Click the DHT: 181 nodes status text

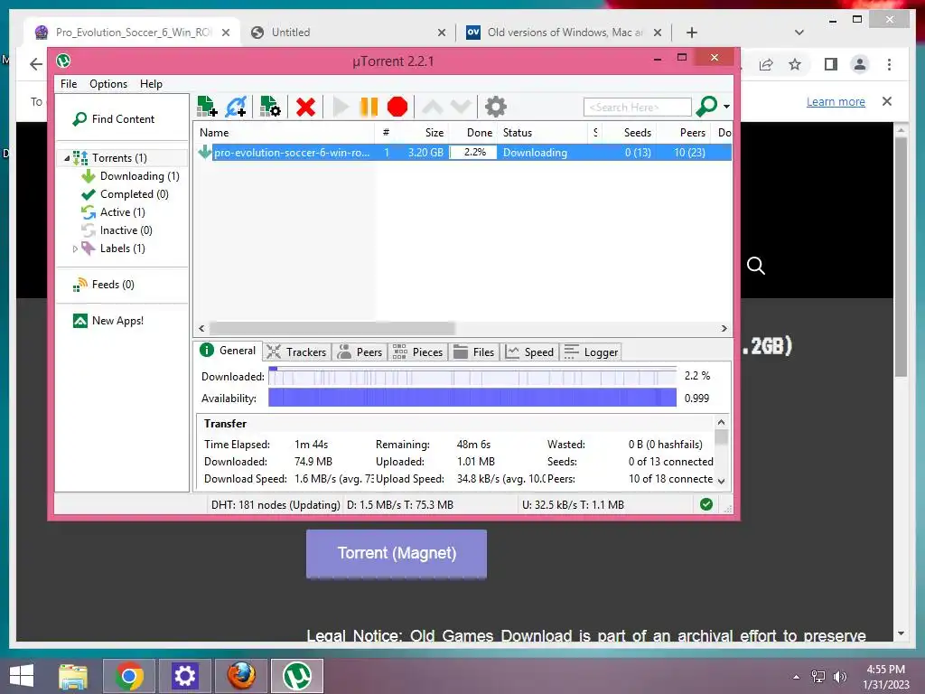[276, 505]
